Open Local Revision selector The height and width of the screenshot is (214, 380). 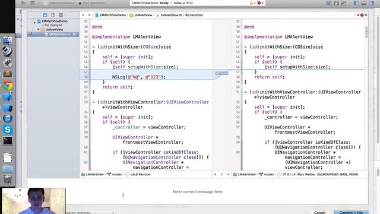point(138,174)
